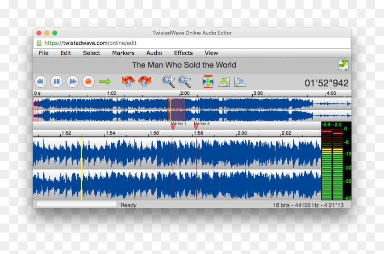Image resolution: width=384 pixels, height=254 pixels.
Task: Click the 4:00 mark on overview ruler
Action: click(331, 93)
